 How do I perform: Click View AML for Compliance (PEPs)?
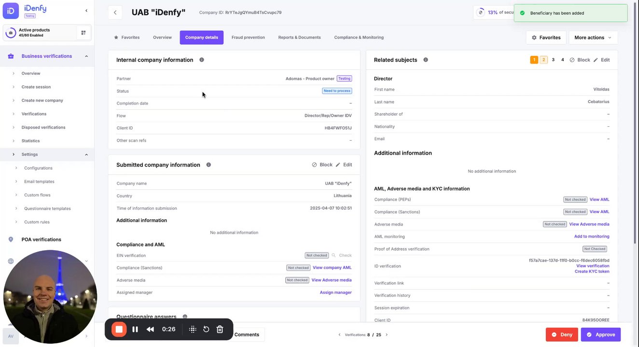click(599, 200)
